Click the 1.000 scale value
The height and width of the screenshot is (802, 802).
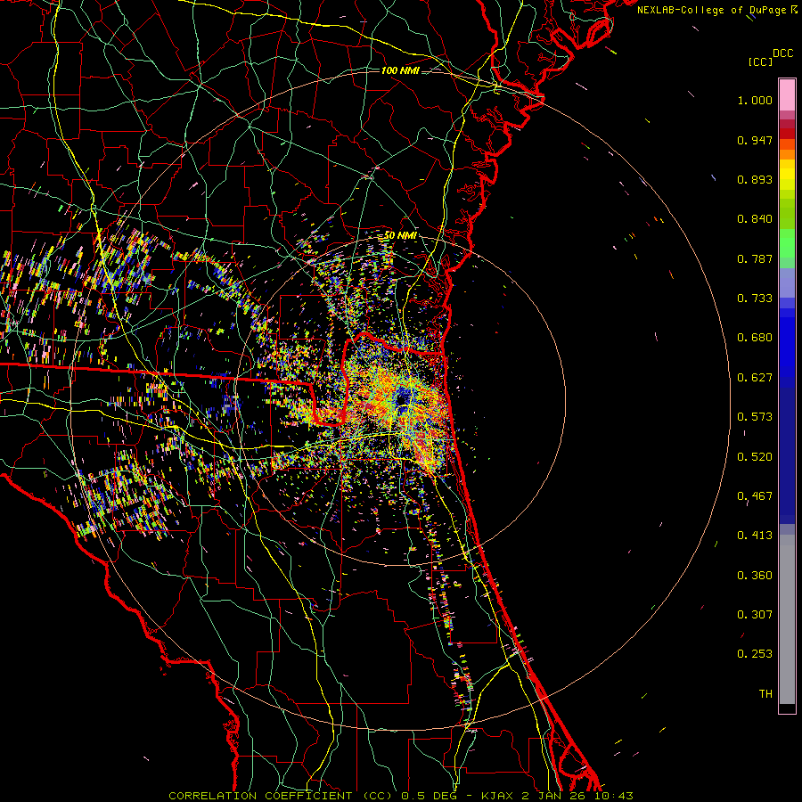(x=755, y=100)
